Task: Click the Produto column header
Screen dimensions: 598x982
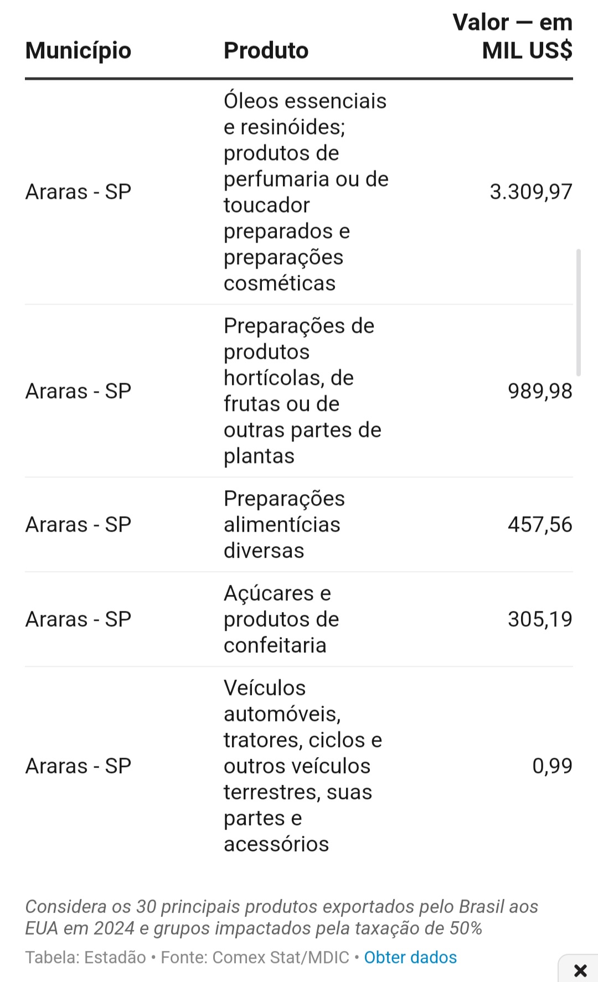Action: (x=266, y=50)
